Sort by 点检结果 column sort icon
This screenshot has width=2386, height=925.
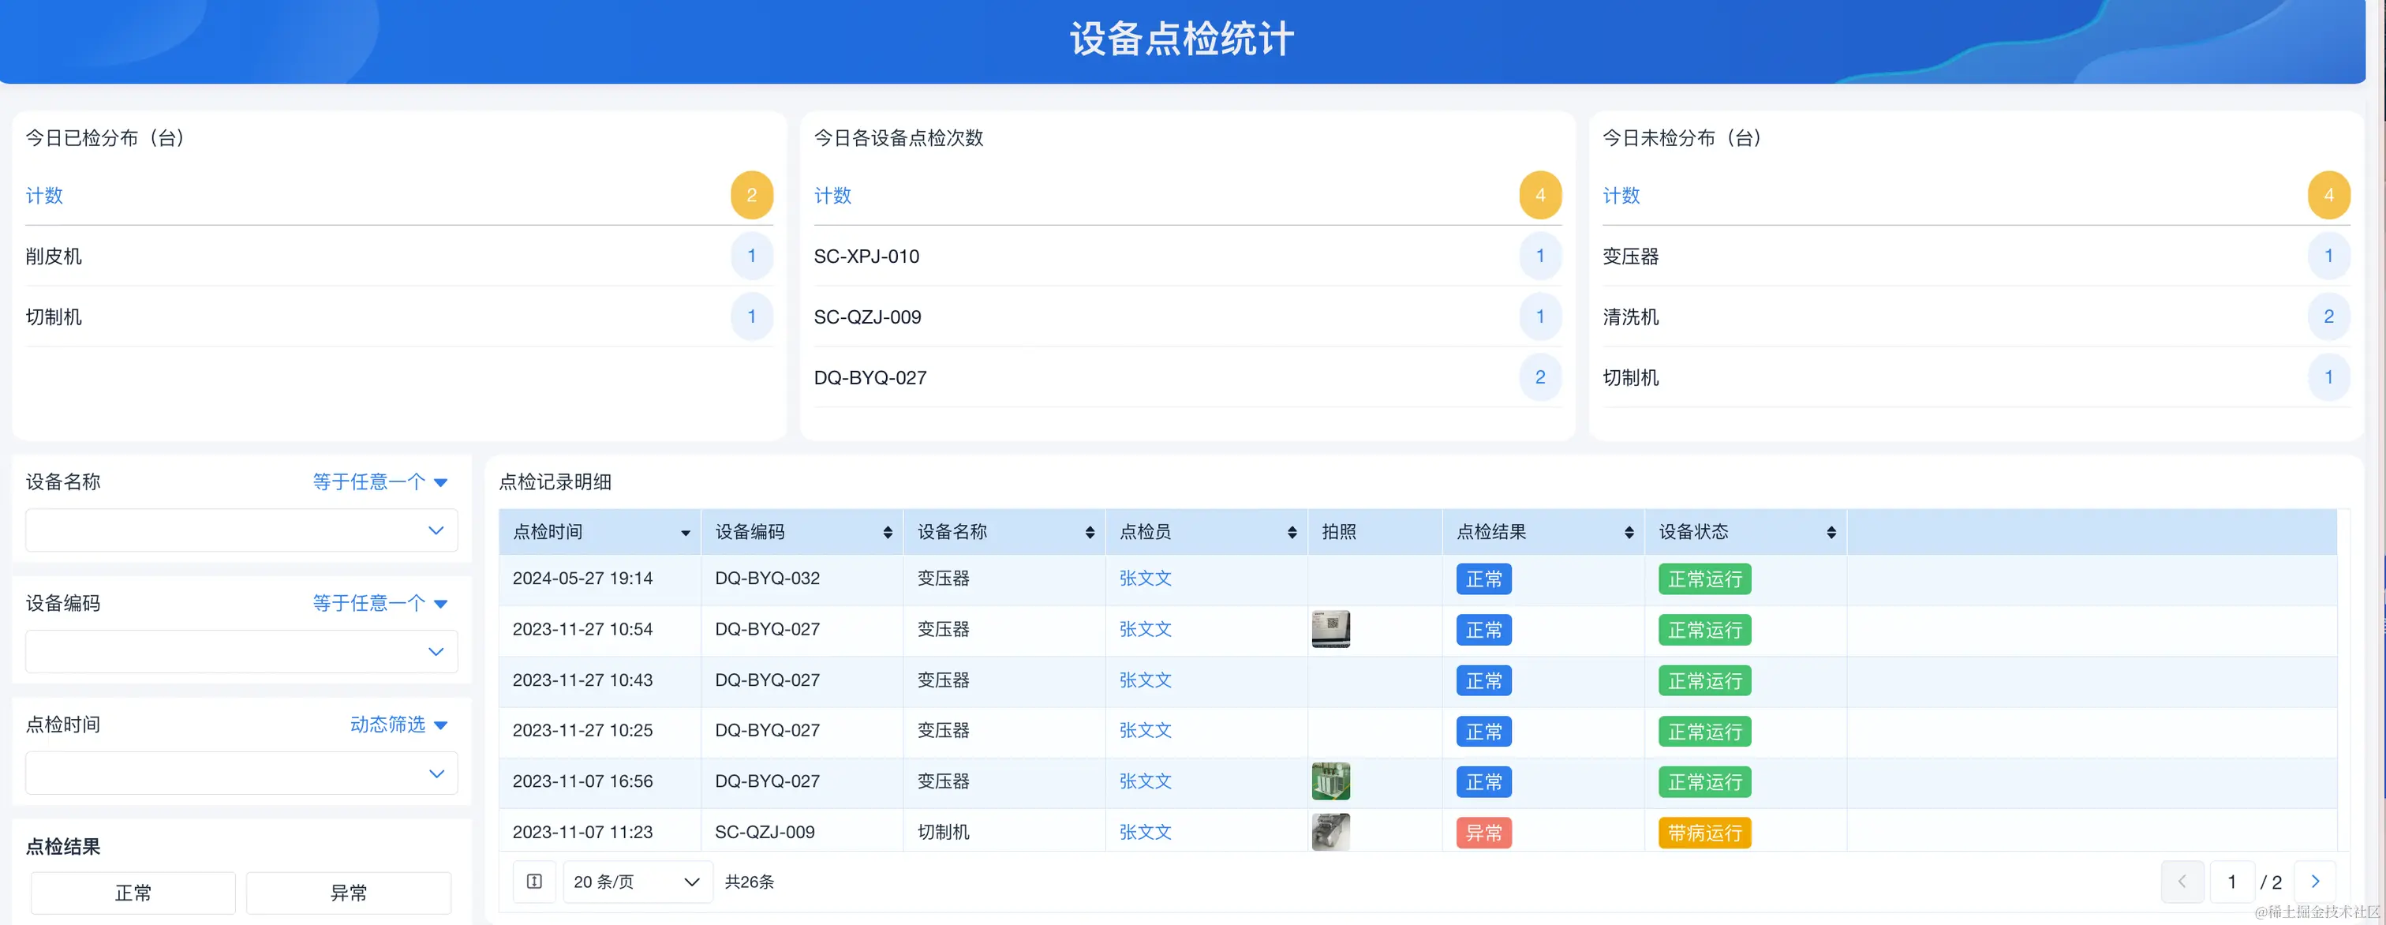click(x=1629, y=532)
